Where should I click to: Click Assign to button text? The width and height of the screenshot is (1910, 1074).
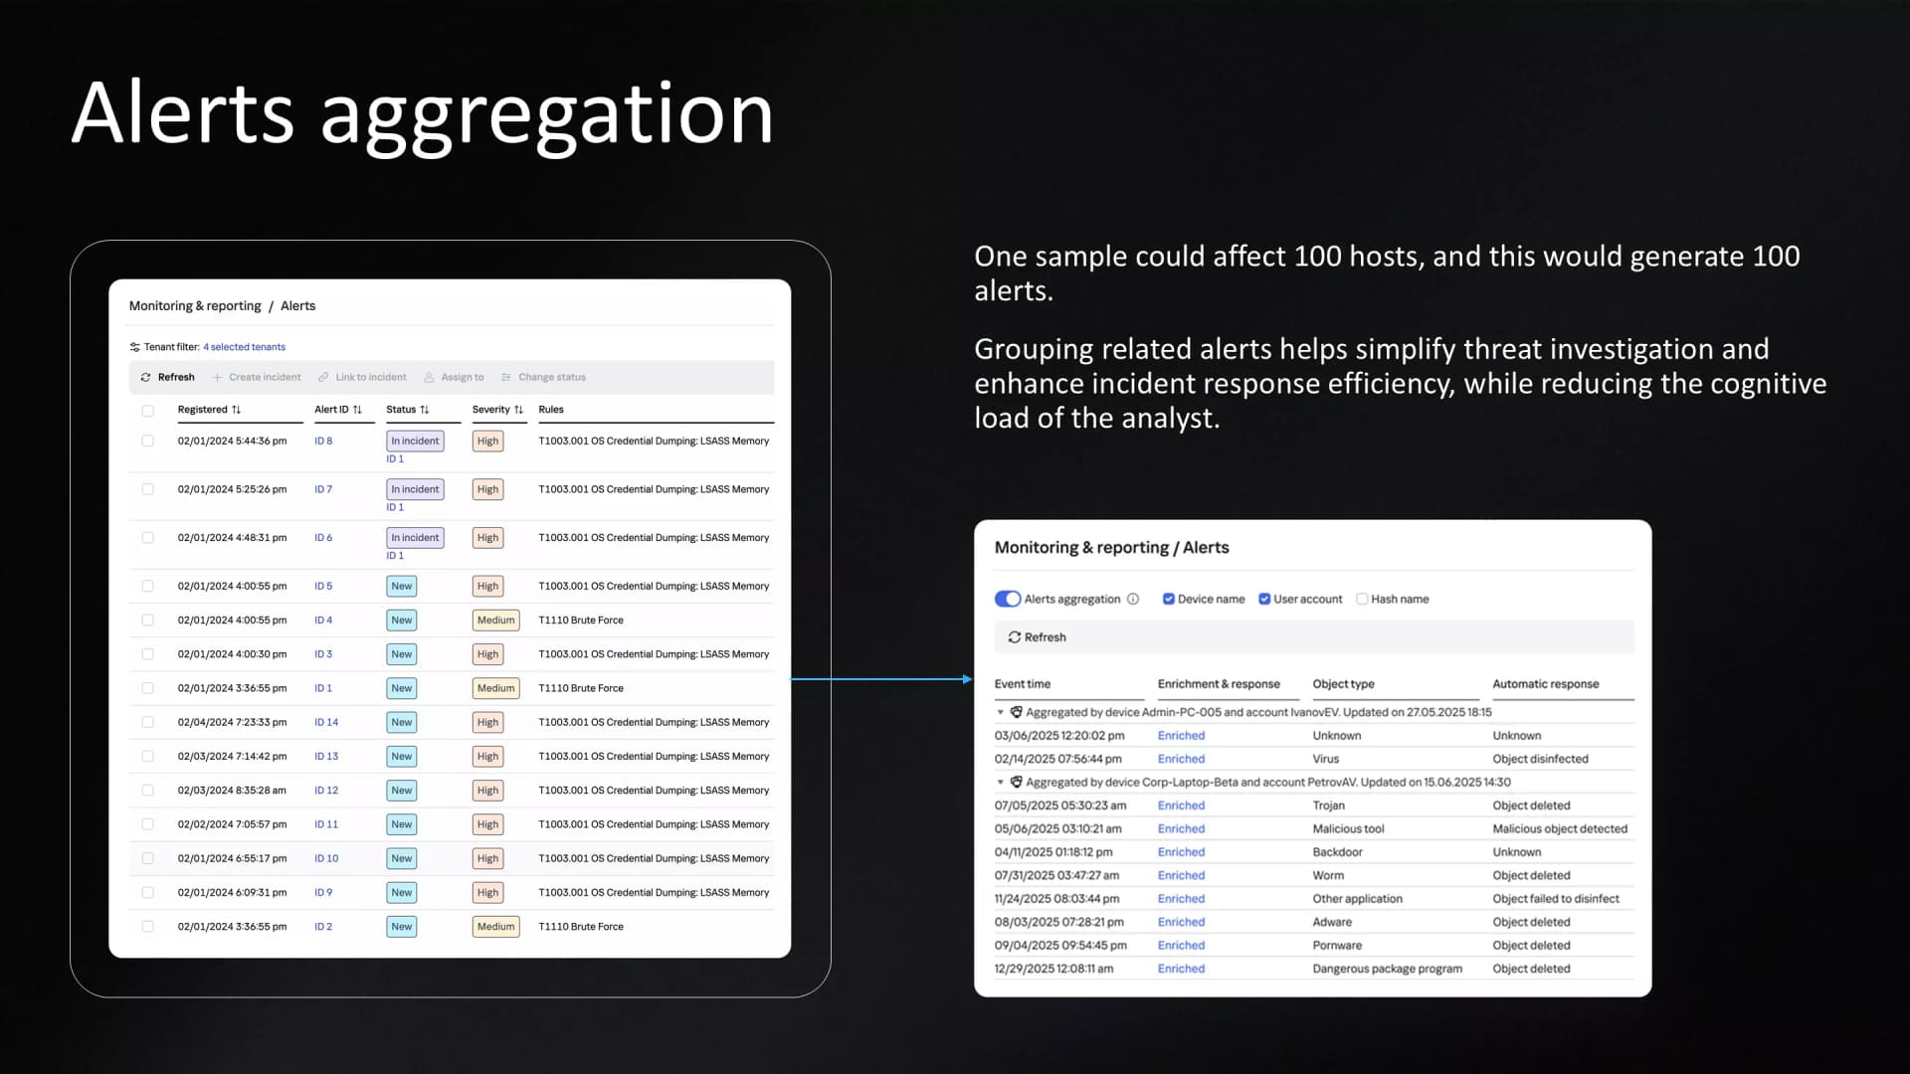point(463,377)
